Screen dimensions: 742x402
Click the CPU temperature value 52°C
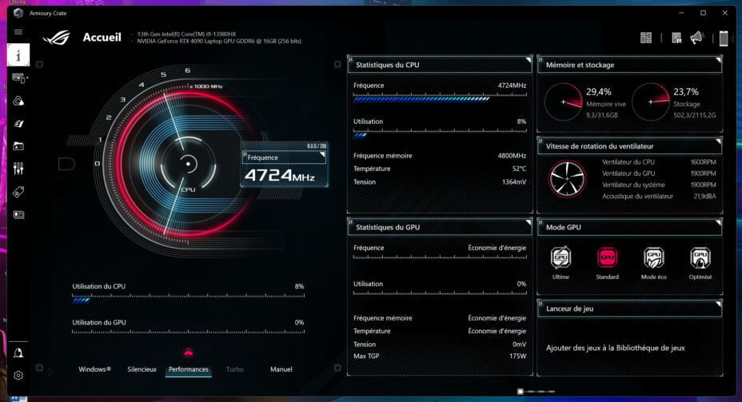click(519, 169)
